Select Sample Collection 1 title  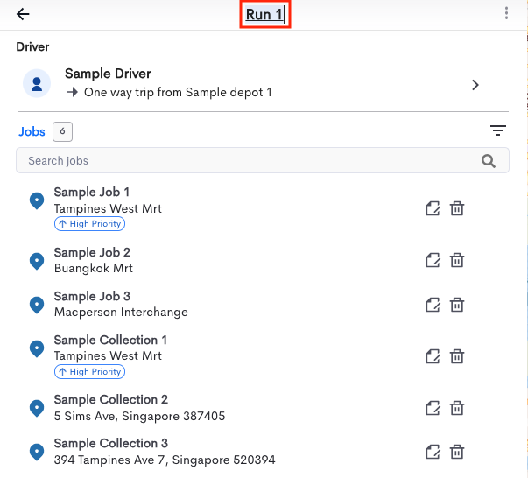(110, 340)
